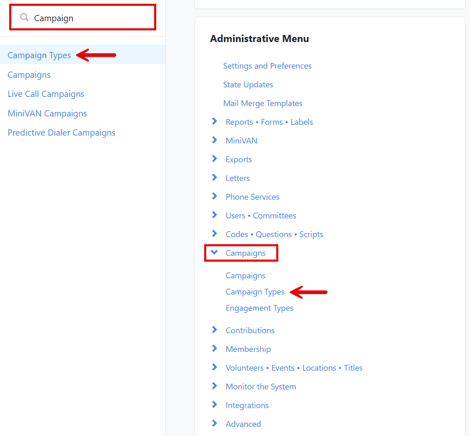
Task: Click the Phone Services label
Action: point(252,197)
